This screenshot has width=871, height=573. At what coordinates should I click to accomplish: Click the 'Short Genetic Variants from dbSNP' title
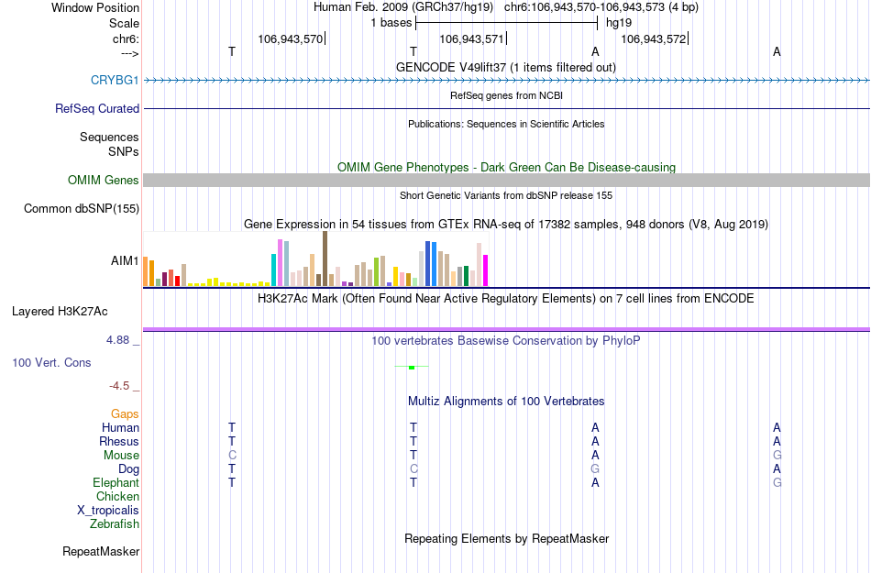point(506,195)
